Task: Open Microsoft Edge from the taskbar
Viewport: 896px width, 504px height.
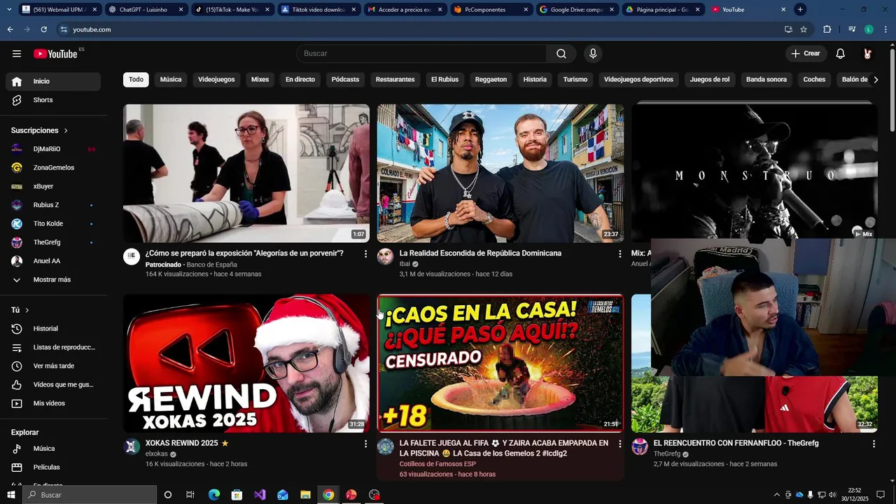Action: tap(214, 495)
